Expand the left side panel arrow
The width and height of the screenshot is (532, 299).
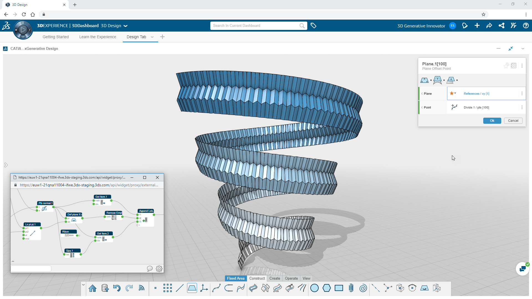[6, 165]
